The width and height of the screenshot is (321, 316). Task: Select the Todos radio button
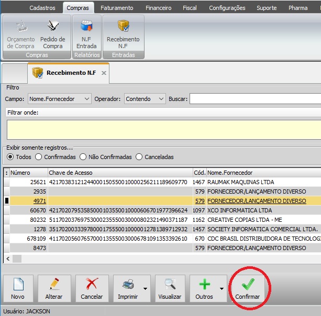pos(9,157)
